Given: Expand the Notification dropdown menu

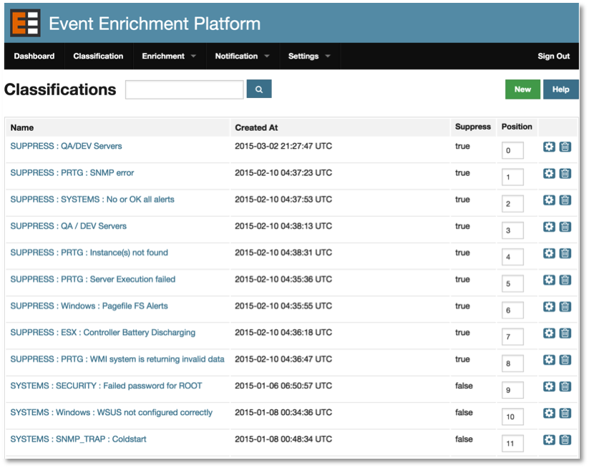Looking at the screenshot, I should [x=242, y=57].
